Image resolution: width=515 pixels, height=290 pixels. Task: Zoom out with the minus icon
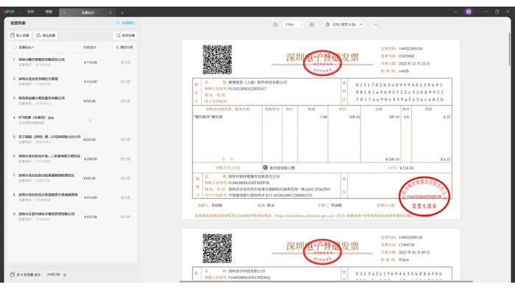coord(275,24)
